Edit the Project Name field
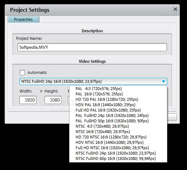Image resolution: width=187 pixels, height=170 pixels. 92,47
